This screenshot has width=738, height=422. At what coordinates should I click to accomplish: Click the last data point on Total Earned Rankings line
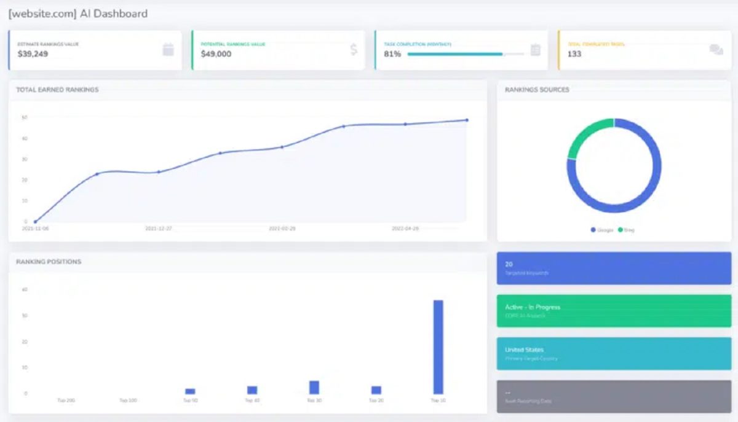(x=467, y=120)
